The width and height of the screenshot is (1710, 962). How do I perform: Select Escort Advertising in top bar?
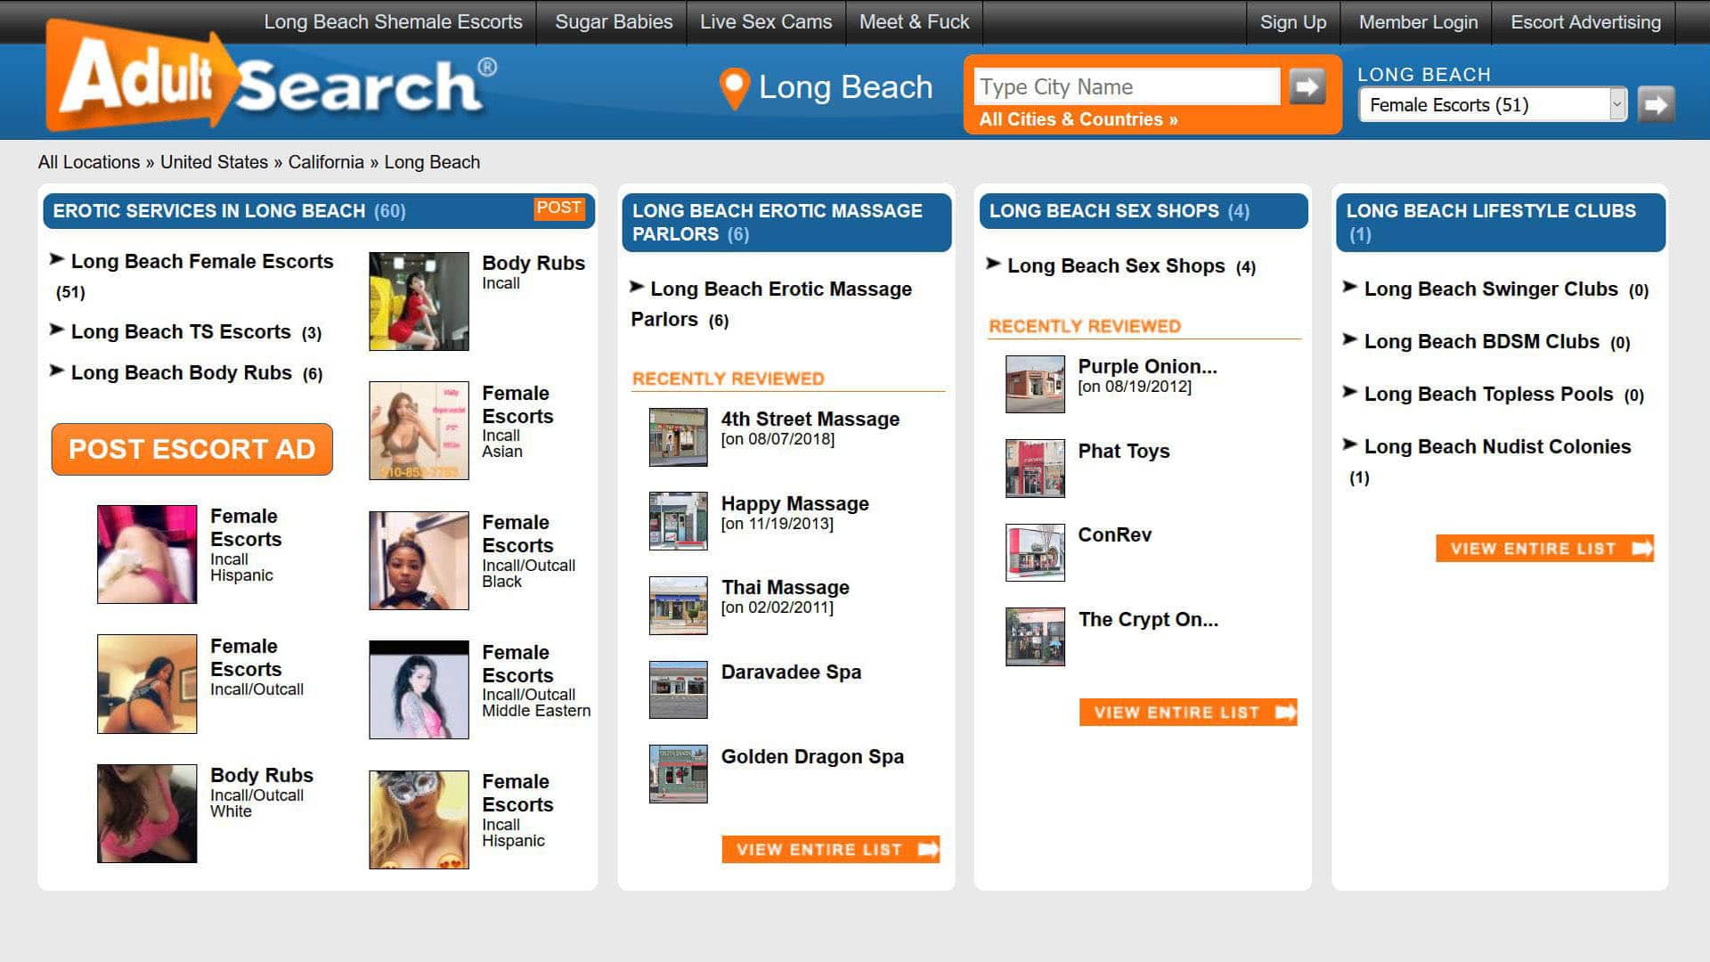1585,22
